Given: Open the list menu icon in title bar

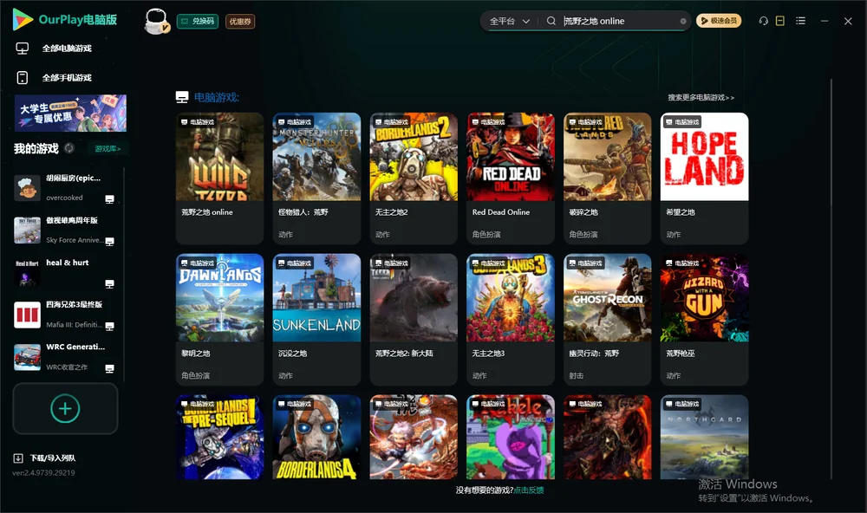Looking at the screenshot, I should coord(800,21).
